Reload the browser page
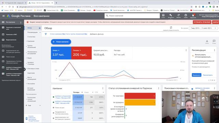This screenshot has width=219, height=123. pos(10,7)
